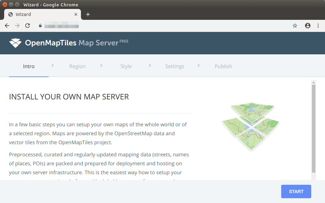Click the padlock site info icon
325x203 pixels.
coord(40,26)
